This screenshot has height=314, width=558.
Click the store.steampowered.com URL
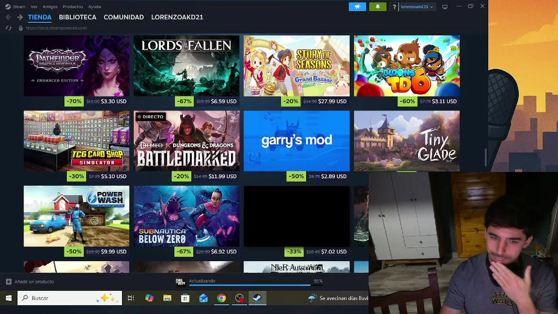[x=56, y=28]
